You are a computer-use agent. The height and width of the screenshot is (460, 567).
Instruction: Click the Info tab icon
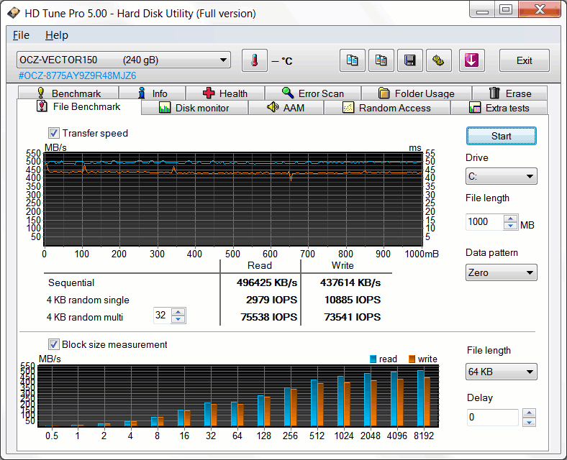coord(142,93)
